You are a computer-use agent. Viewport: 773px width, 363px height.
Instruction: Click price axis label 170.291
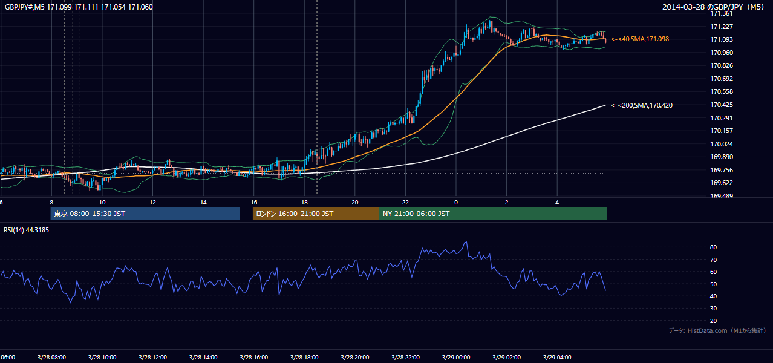pos(722,118)
